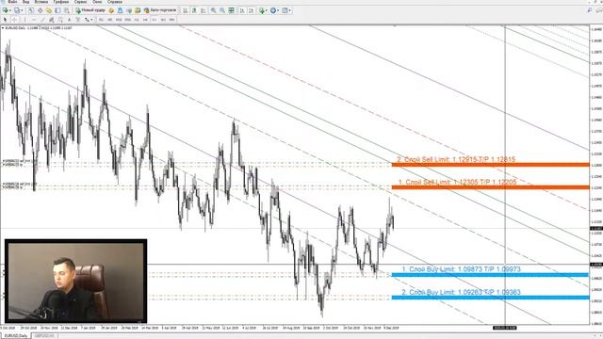Viewport: 603px width, 339px height.
Task: Switch to M30 timeframe
Action: [x=128, y=19]
